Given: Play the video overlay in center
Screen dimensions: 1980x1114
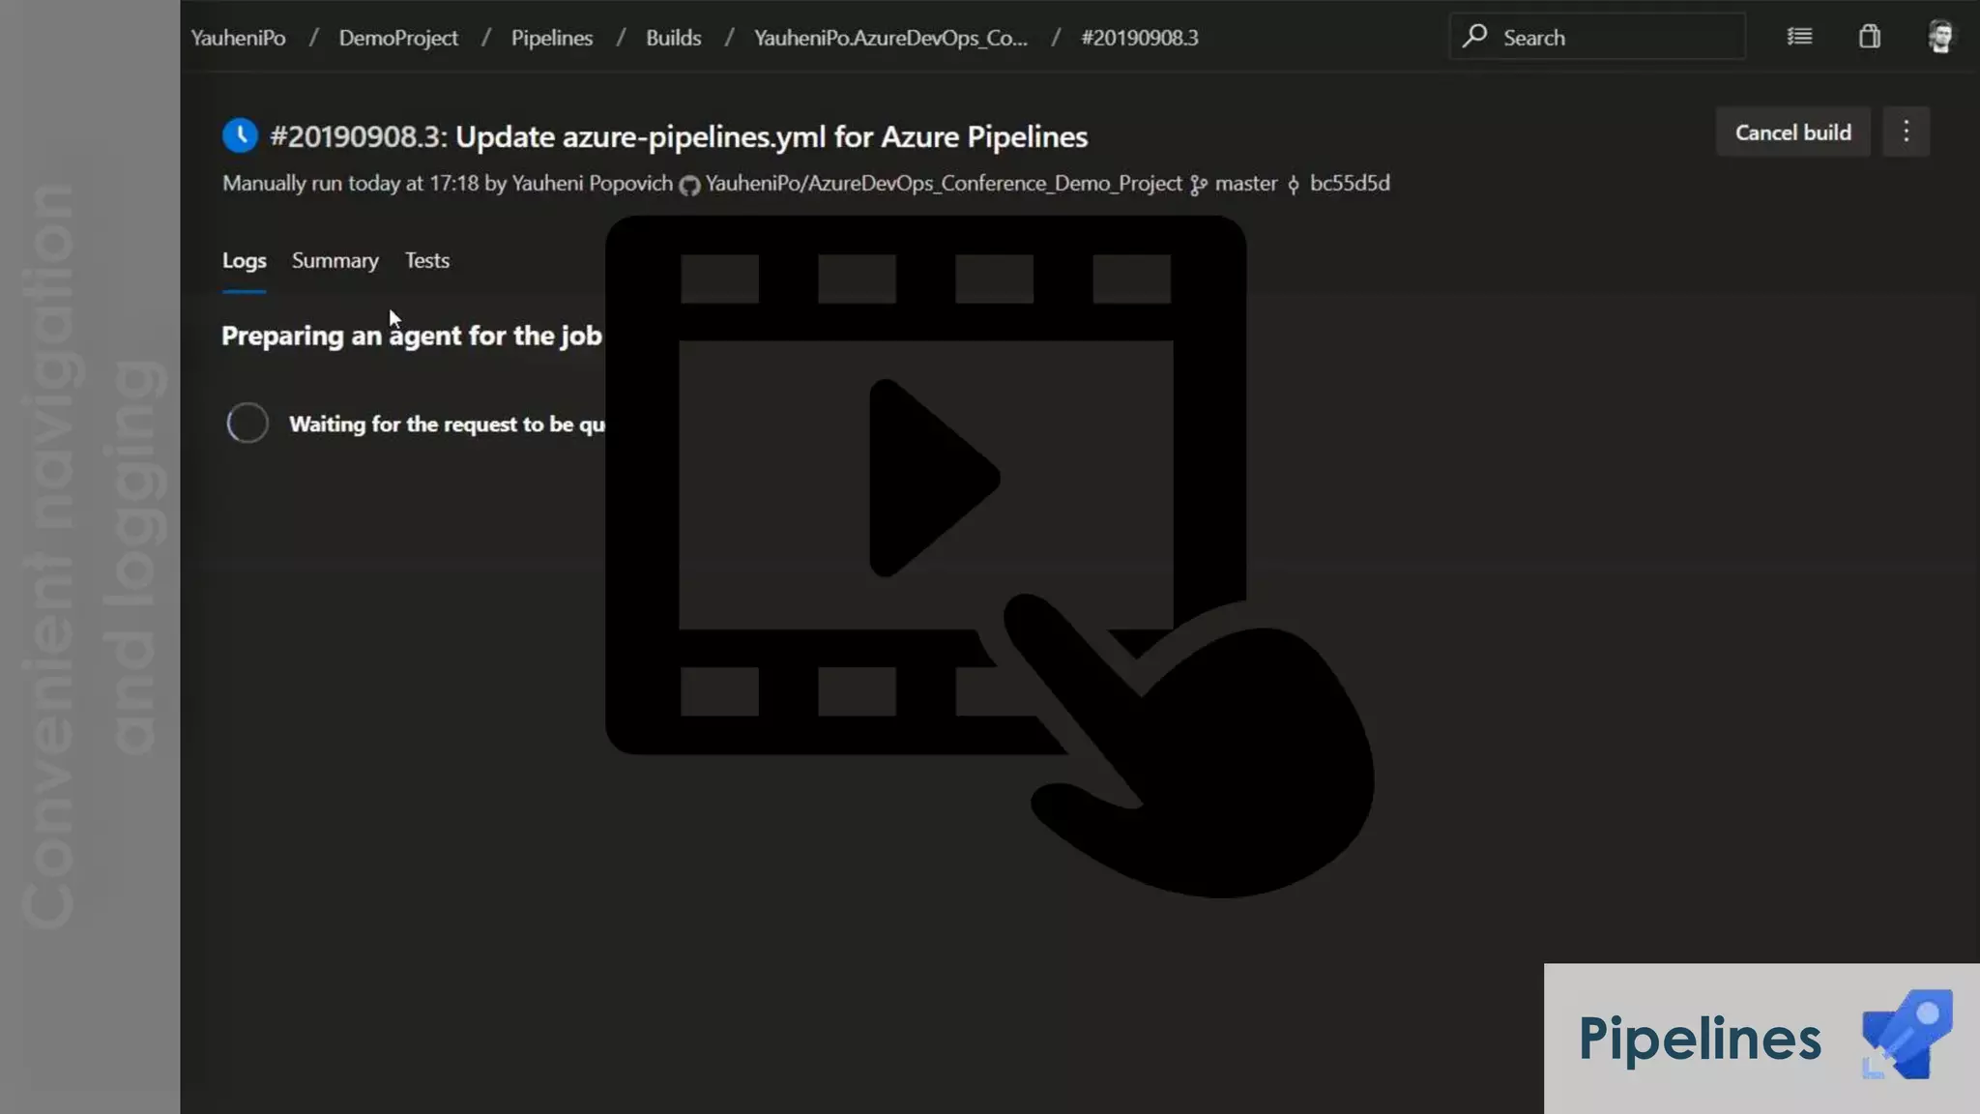Looking at the screenshot, I should click(934, 478).
